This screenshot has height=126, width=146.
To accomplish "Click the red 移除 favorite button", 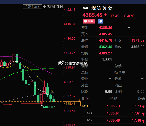I will click(89, 21).
